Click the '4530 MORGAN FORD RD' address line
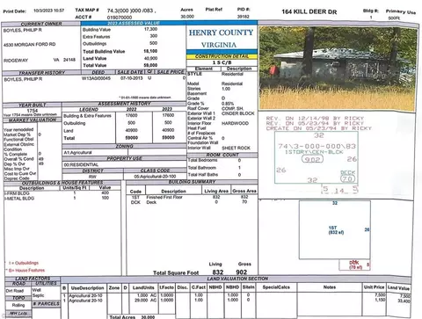This screenshot has height=319, width=422. pos(29,45)
